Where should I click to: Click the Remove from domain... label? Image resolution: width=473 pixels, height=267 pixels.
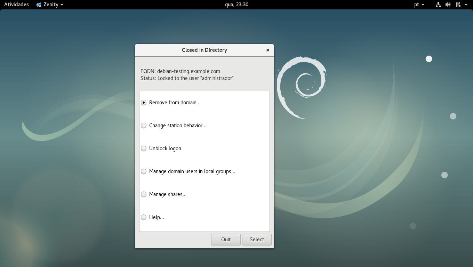click(175, 103)
